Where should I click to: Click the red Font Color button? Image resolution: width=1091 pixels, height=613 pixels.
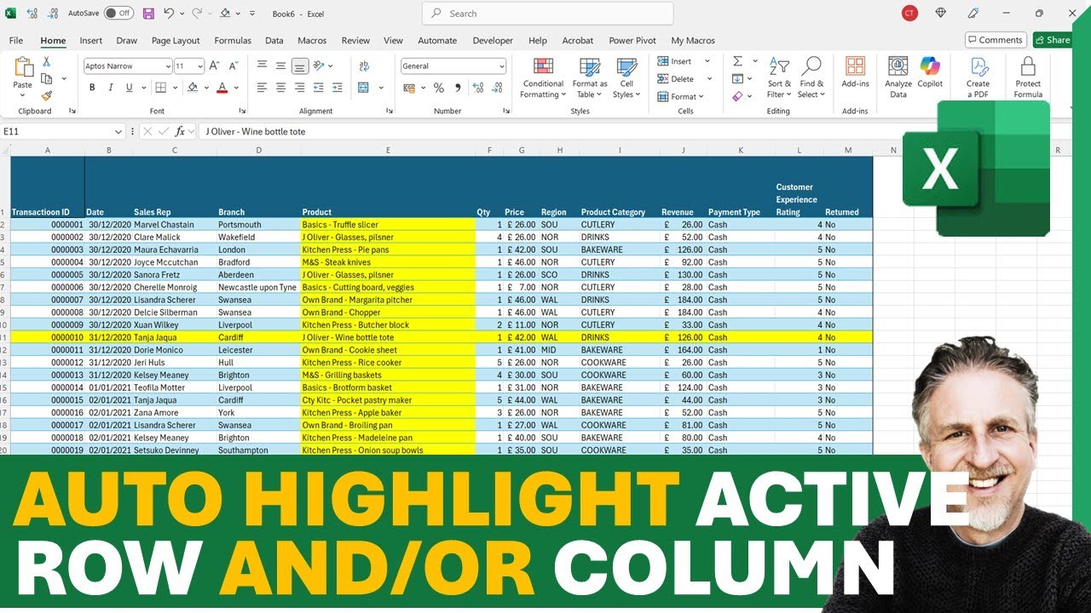pos(222,88)
